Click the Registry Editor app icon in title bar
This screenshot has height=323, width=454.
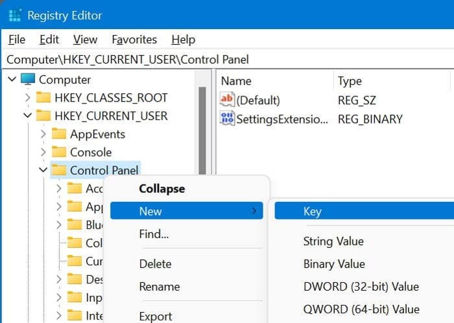point(15,15)
